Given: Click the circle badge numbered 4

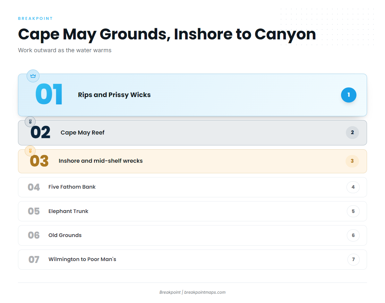Looking at the screenshot, I should (353, 187).
